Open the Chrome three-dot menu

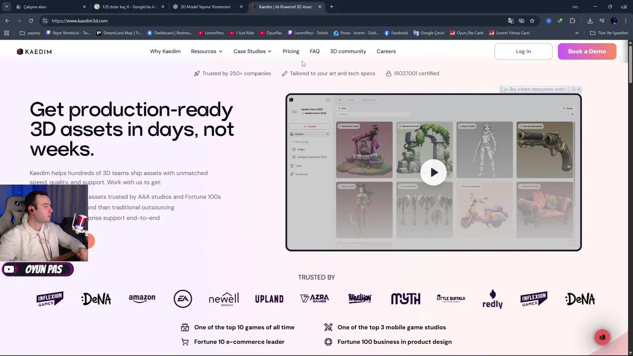(626, 21)
